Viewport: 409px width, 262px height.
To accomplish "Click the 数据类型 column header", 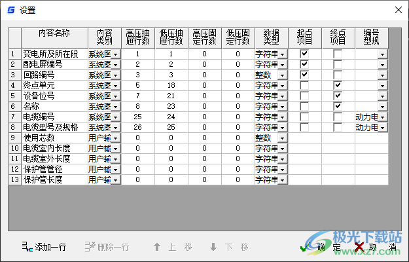I will pos(272,39).
